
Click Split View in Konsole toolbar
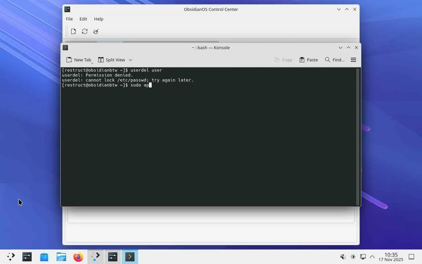point(112,60)
